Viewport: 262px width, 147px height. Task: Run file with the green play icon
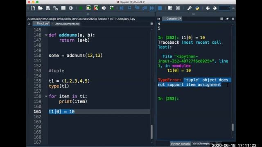tap(81, 8)
